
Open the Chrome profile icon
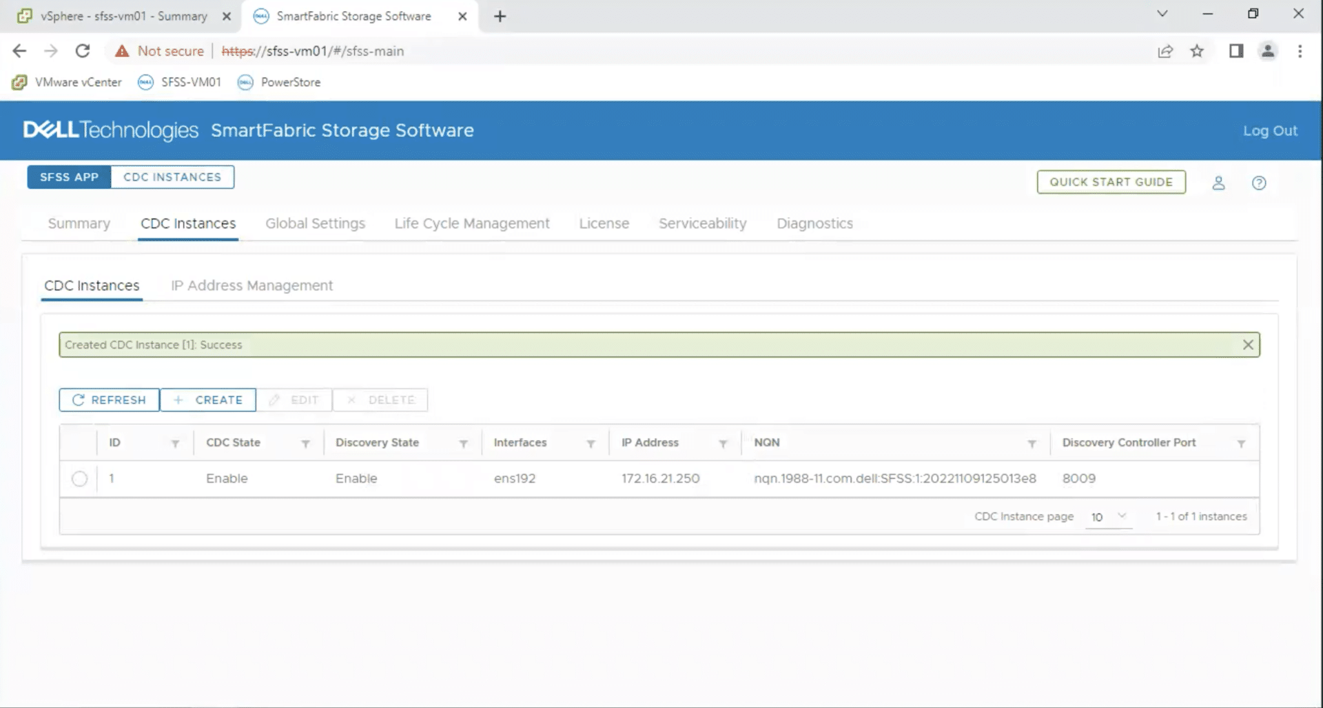(x=1268, y=51)
